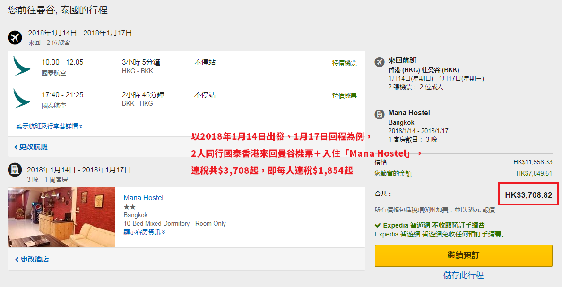
Task: Click the gray hotel icon beside Mana Hostel summary
Action: pyautogui.click(x=380, y=115)
